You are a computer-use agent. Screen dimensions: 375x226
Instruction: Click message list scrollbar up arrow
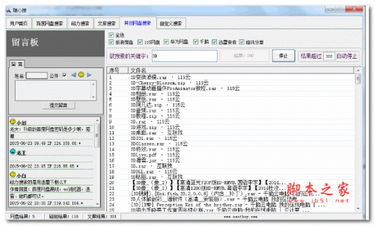point(97,120)
